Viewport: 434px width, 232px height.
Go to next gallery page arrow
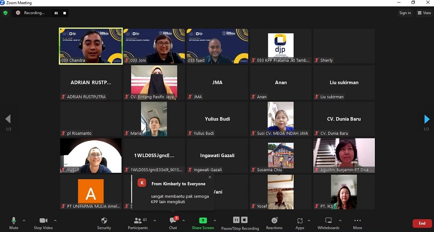click(426, 119)
